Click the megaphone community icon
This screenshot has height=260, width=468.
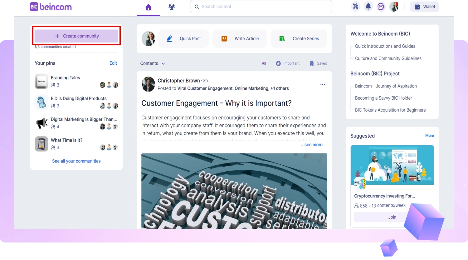pos(41,123)
